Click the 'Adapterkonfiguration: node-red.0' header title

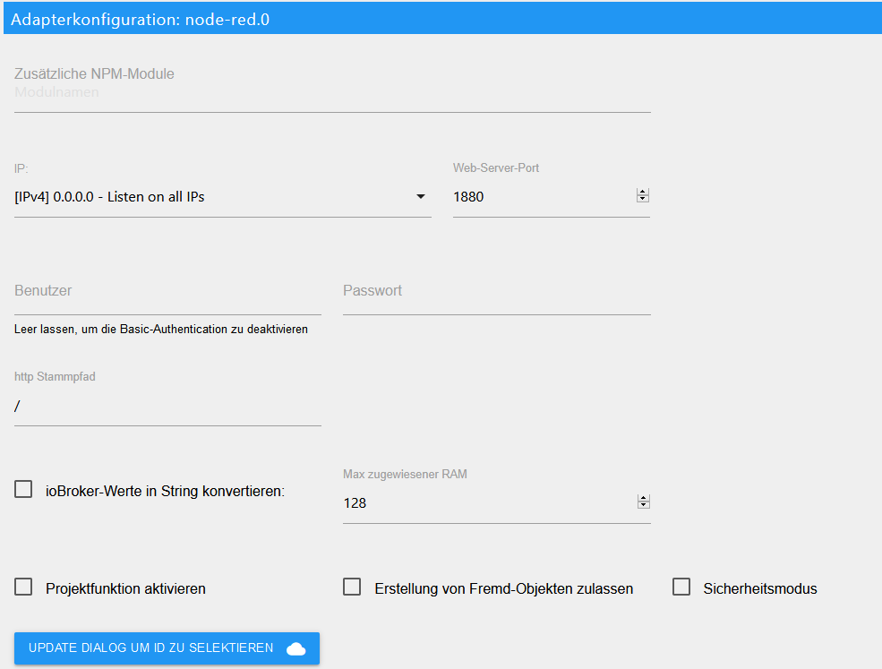[x=141, y=20]
